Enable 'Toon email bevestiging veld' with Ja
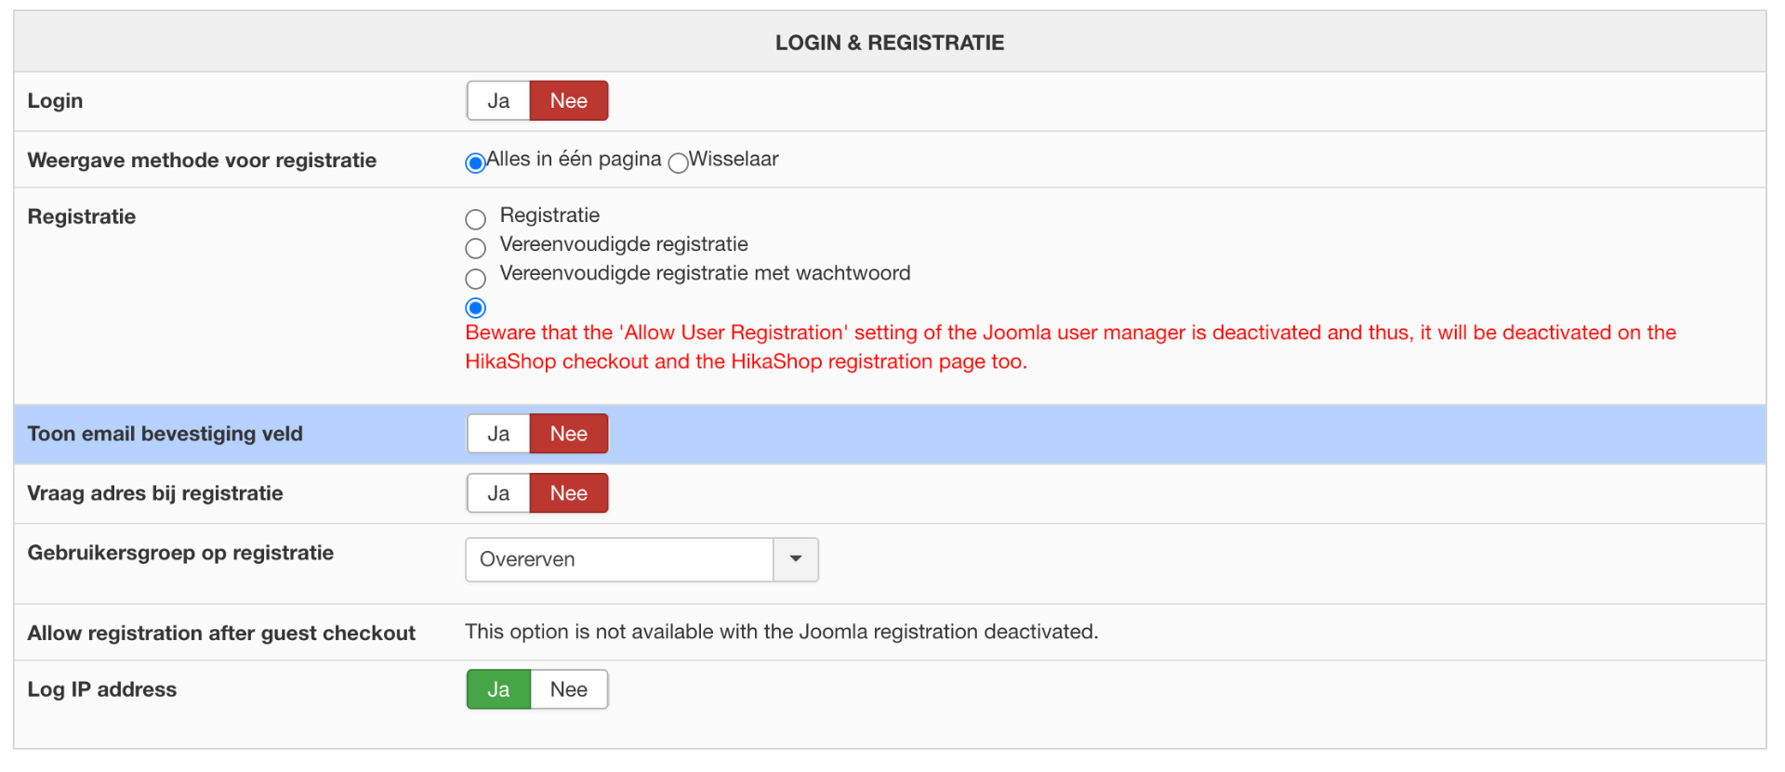1785x772 pixels. pyautogui.click(x=498, y=434)
